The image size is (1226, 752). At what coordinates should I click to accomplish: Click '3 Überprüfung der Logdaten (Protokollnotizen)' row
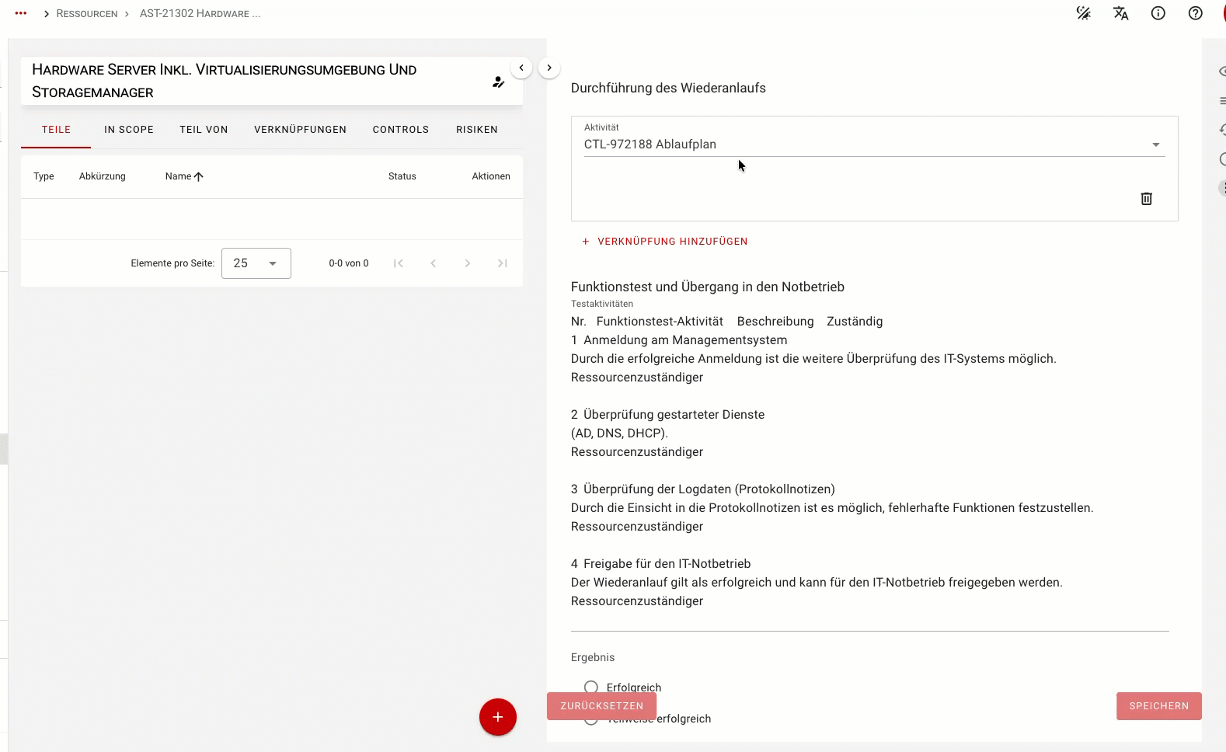(x=703, y=489)
